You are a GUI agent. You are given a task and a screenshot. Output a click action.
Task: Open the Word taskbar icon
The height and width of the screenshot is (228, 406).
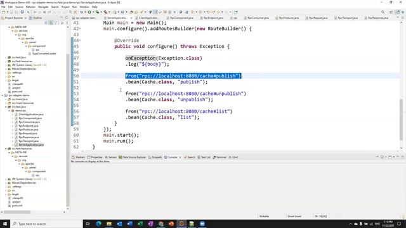coord(129,224)
